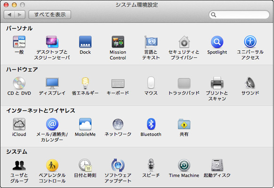Viewport: 274px width, 188px height.
Task: Open メール/連絡先/カレンダー preferences
Action: tap(52, 124)
